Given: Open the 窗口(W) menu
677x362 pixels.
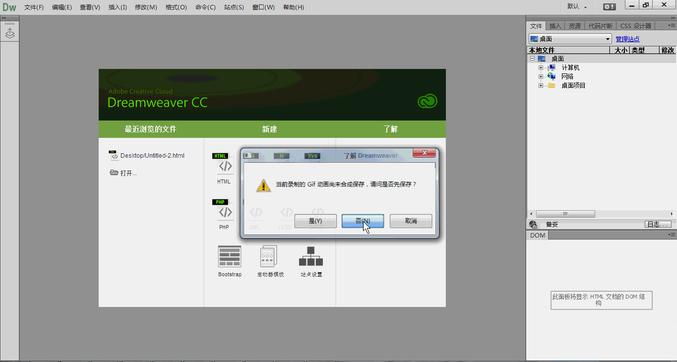Looking at the screenshot, I should click(263, 7).
